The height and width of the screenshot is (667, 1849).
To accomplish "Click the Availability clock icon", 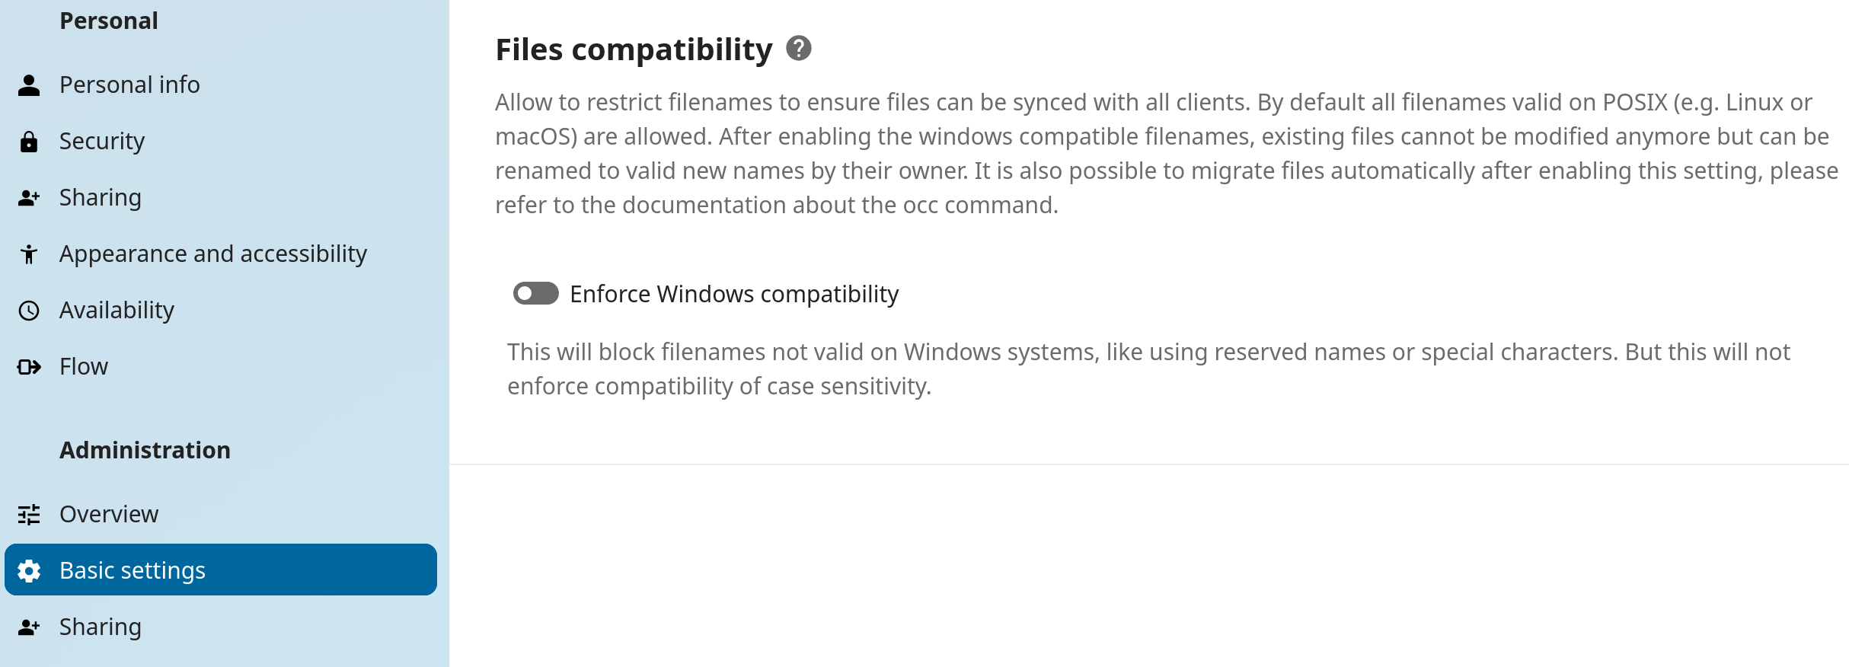I will (x=30, y=310).
